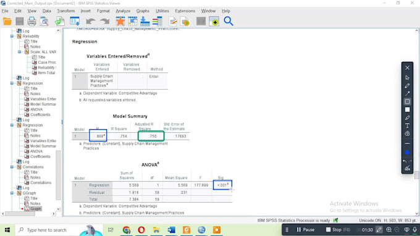Viewport: 420px width, 236px height.
Task: Open Microsoft Word from taskbar
Action: [172, 230]
